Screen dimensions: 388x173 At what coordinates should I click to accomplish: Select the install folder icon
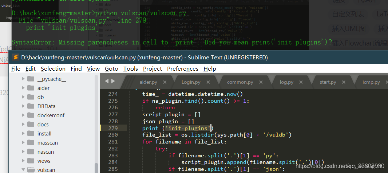point(31,133)
